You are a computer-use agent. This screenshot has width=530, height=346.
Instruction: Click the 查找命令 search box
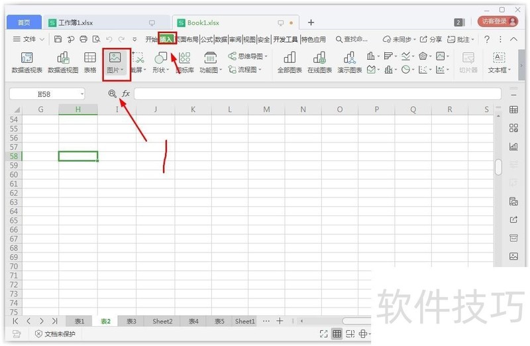pos(352,40)
